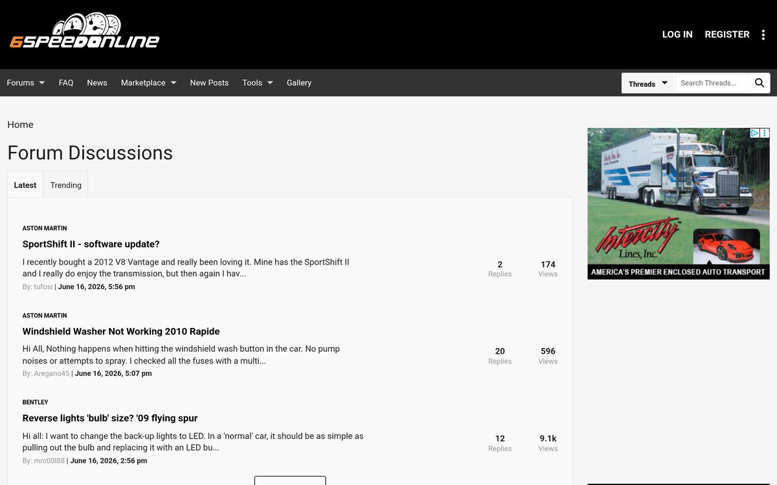Open author mrc00l88's profile
Viewport: 777px width, 485px height.
49,461
